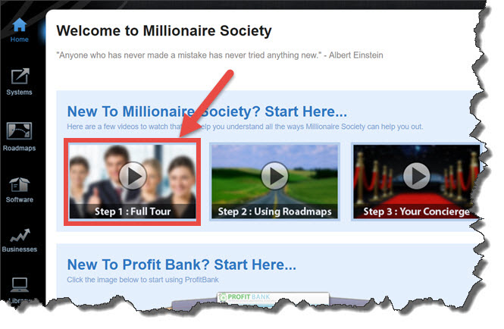Image resolution: width=504 pixels, height=329 pixels.
Task: Click the Home house icon in sidebar
Action: [x=19, y=25]
